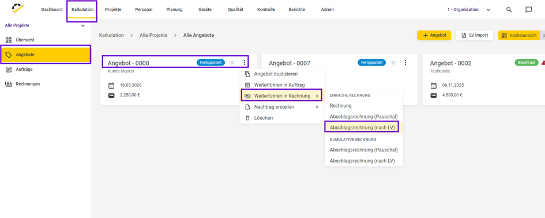Expand Nachtrag erstellen submenu arrow
Screen dimensions: 545x218
point(317,107)
